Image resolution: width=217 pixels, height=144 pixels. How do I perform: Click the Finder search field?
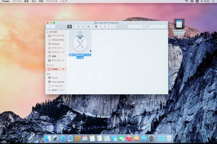pyautogui.click(x=147, y=26)
